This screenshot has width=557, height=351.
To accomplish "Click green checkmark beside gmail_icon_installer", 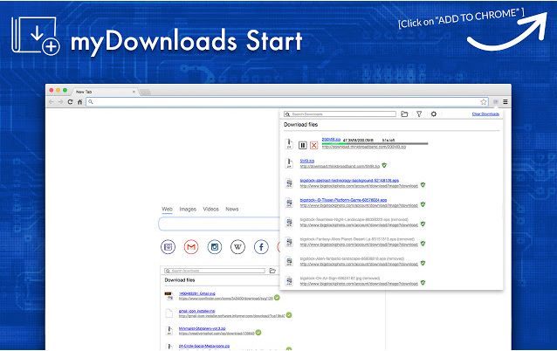I will [289, 315].
